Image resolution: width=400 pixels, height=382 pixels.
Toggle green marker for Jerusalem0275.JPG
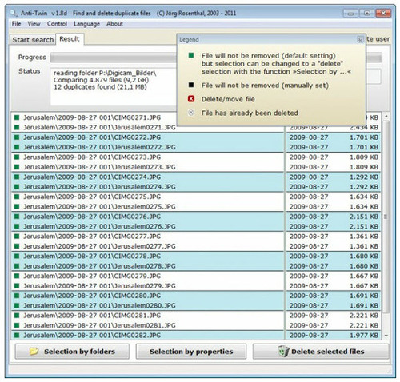pyautogui.click(x=17, y=206)
